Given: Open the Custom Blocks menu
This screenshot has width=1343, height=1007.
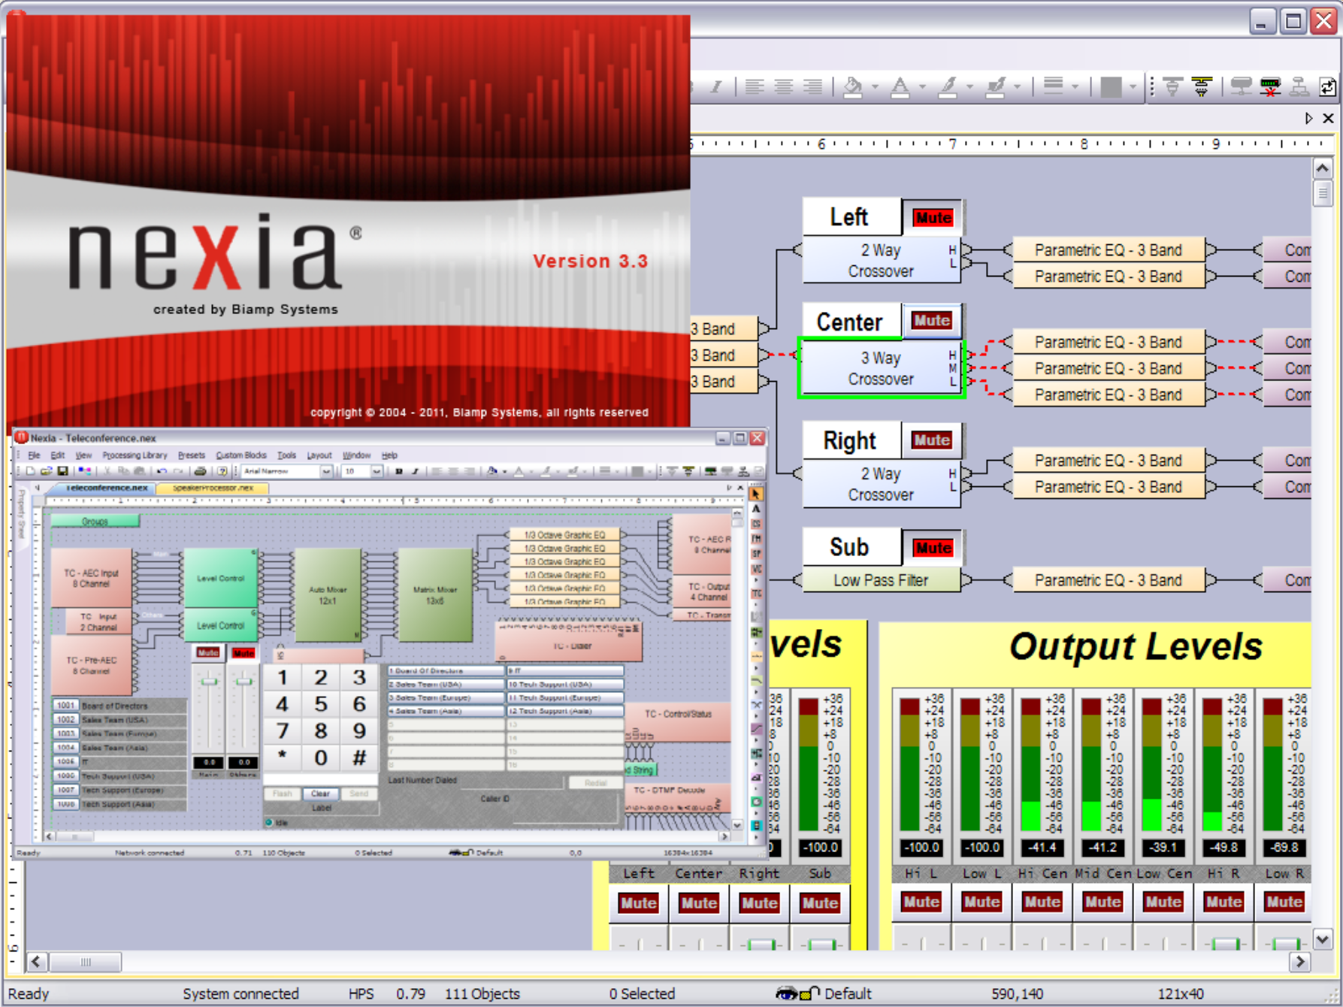Looking at the screenshot, I should click(x=241, y=455).
